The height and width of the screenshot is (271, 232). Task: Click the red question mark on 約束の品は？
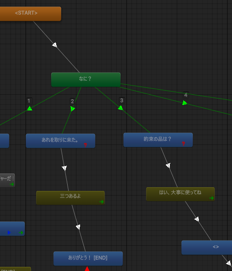coord(183,144)
